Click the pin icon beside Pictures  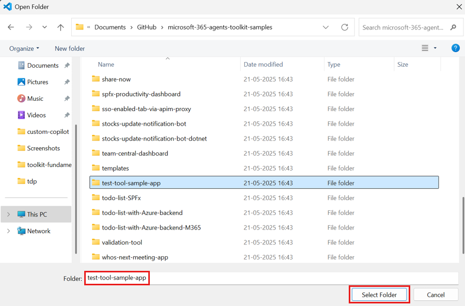pos(67,82)
